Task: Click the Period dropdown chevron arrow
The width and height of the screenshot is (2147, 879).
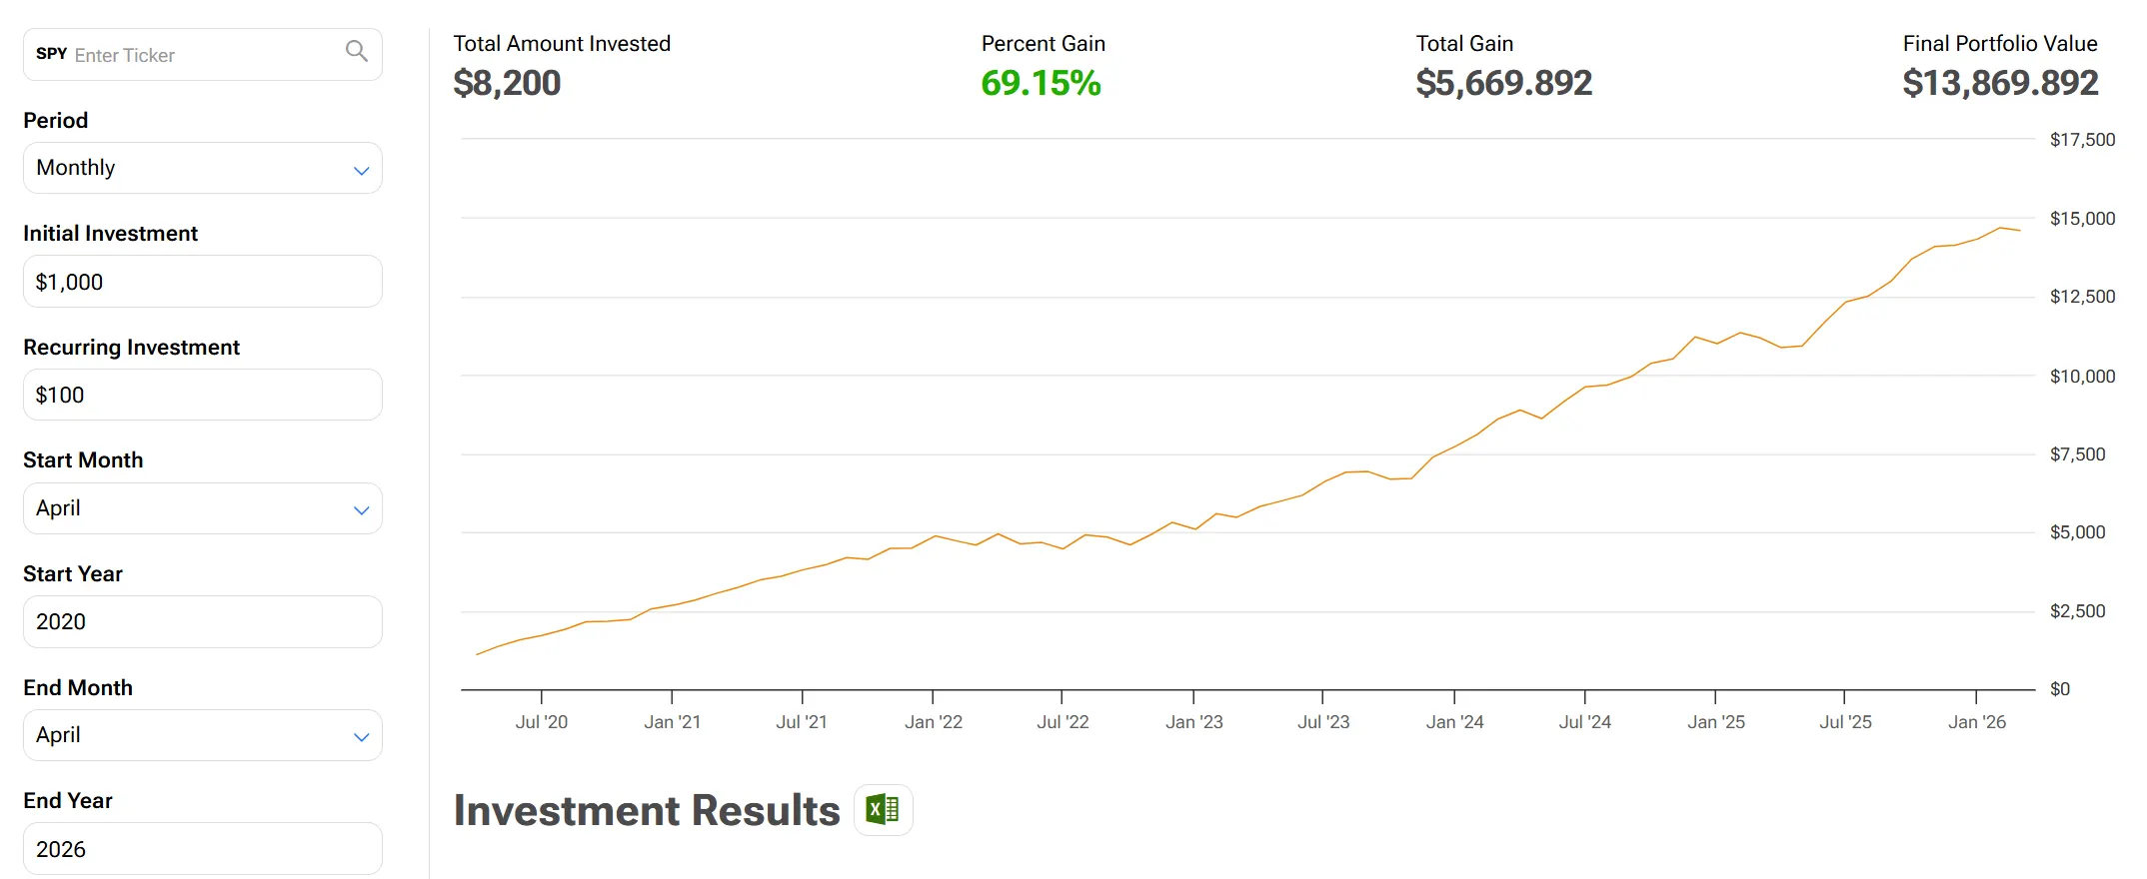Action: point(361,171)
